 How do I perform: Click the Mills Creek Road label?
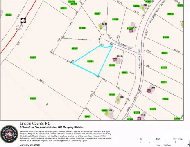click(x=140, y=59)
